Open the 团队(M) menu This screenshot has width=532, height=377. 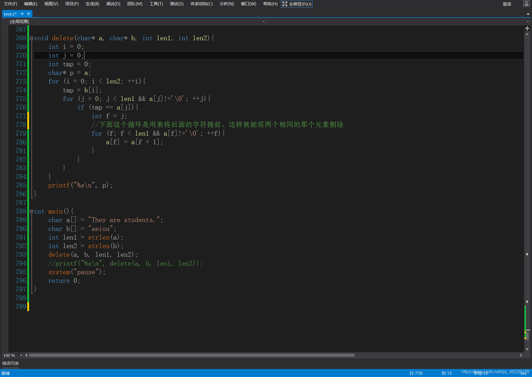135,4
